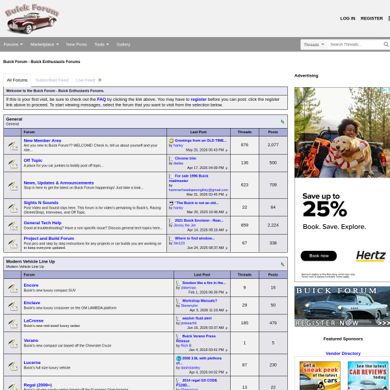Open Where to find window thread

pos(194,239)
